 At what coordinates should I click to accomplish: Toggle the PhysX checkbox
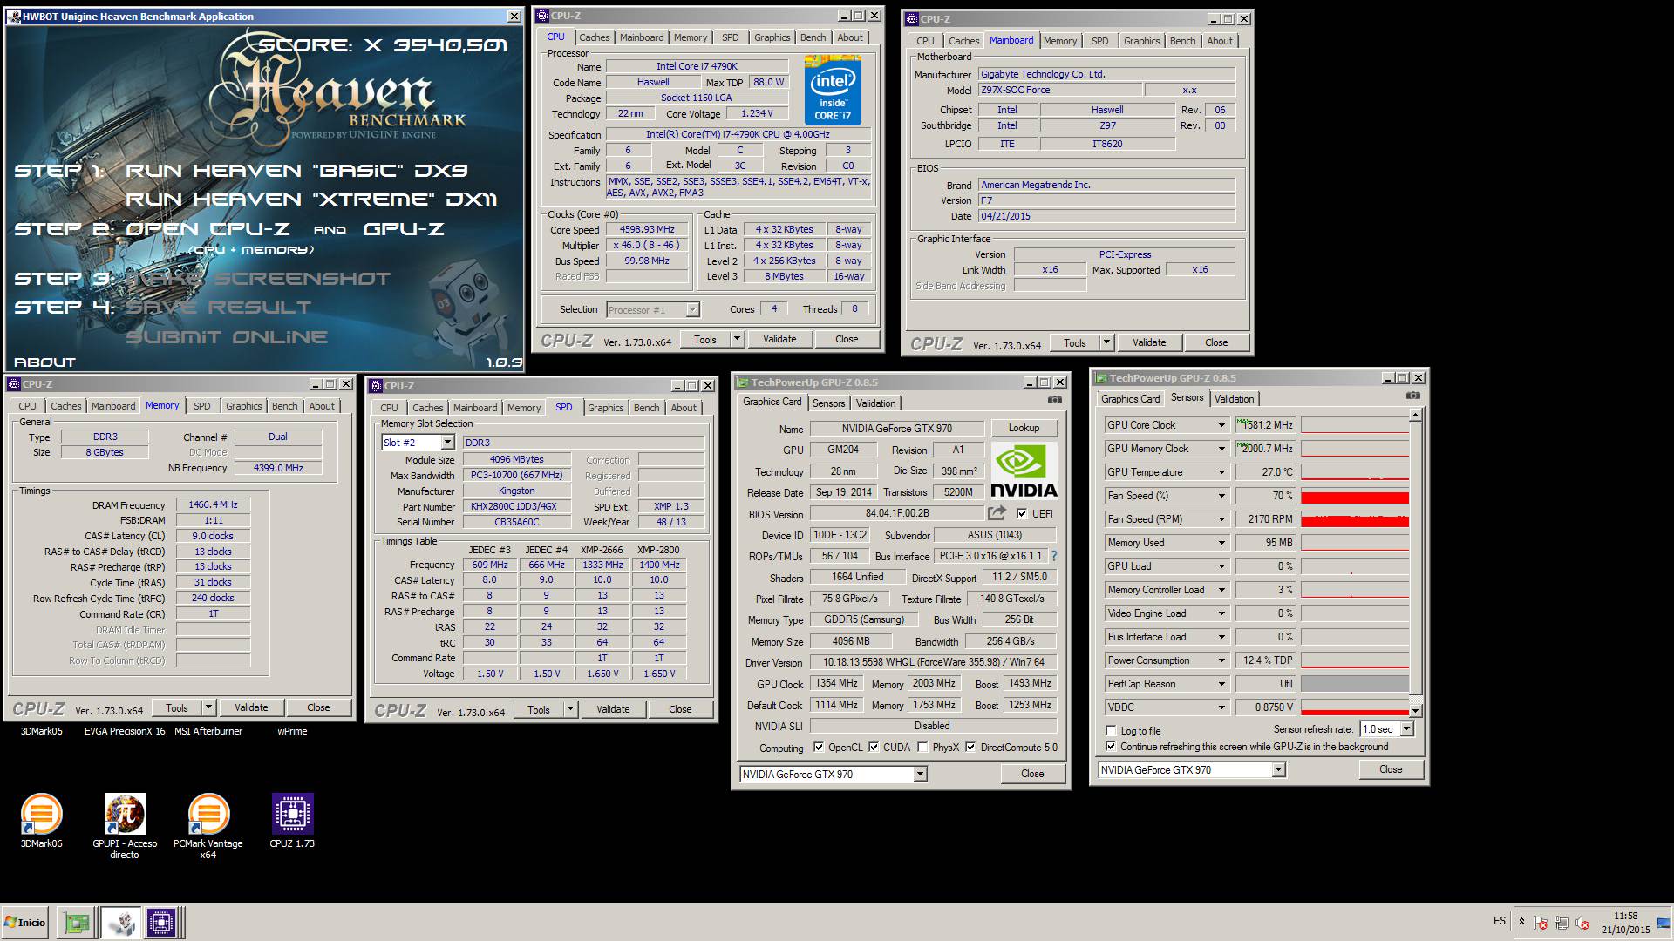point(922,747)
